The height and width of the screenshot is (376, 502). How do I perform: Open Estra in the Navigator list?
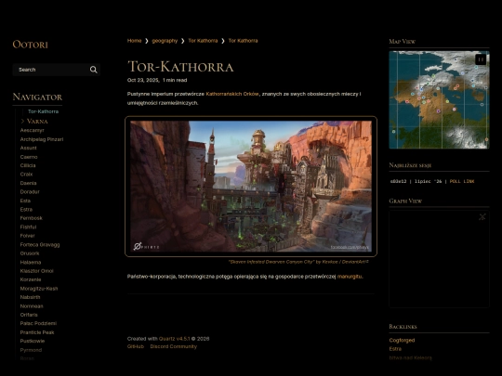26,210
